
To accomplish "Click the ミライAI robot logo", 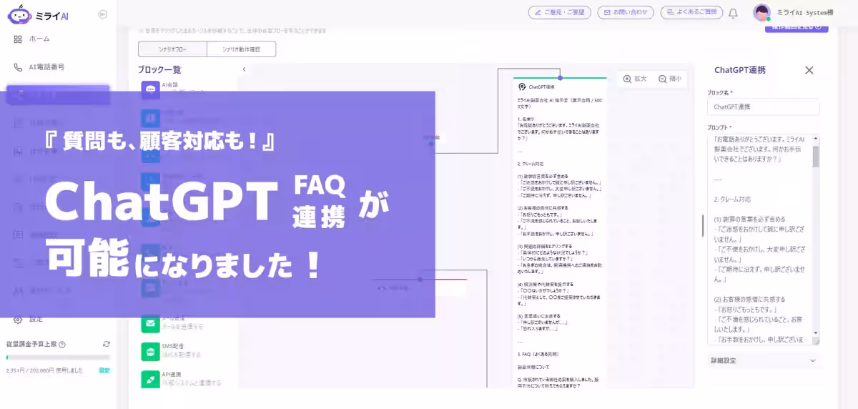I will 19,14.
